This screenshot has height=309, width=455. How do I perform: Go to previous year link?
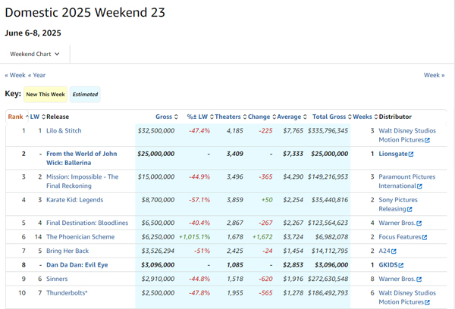[36, 75]
